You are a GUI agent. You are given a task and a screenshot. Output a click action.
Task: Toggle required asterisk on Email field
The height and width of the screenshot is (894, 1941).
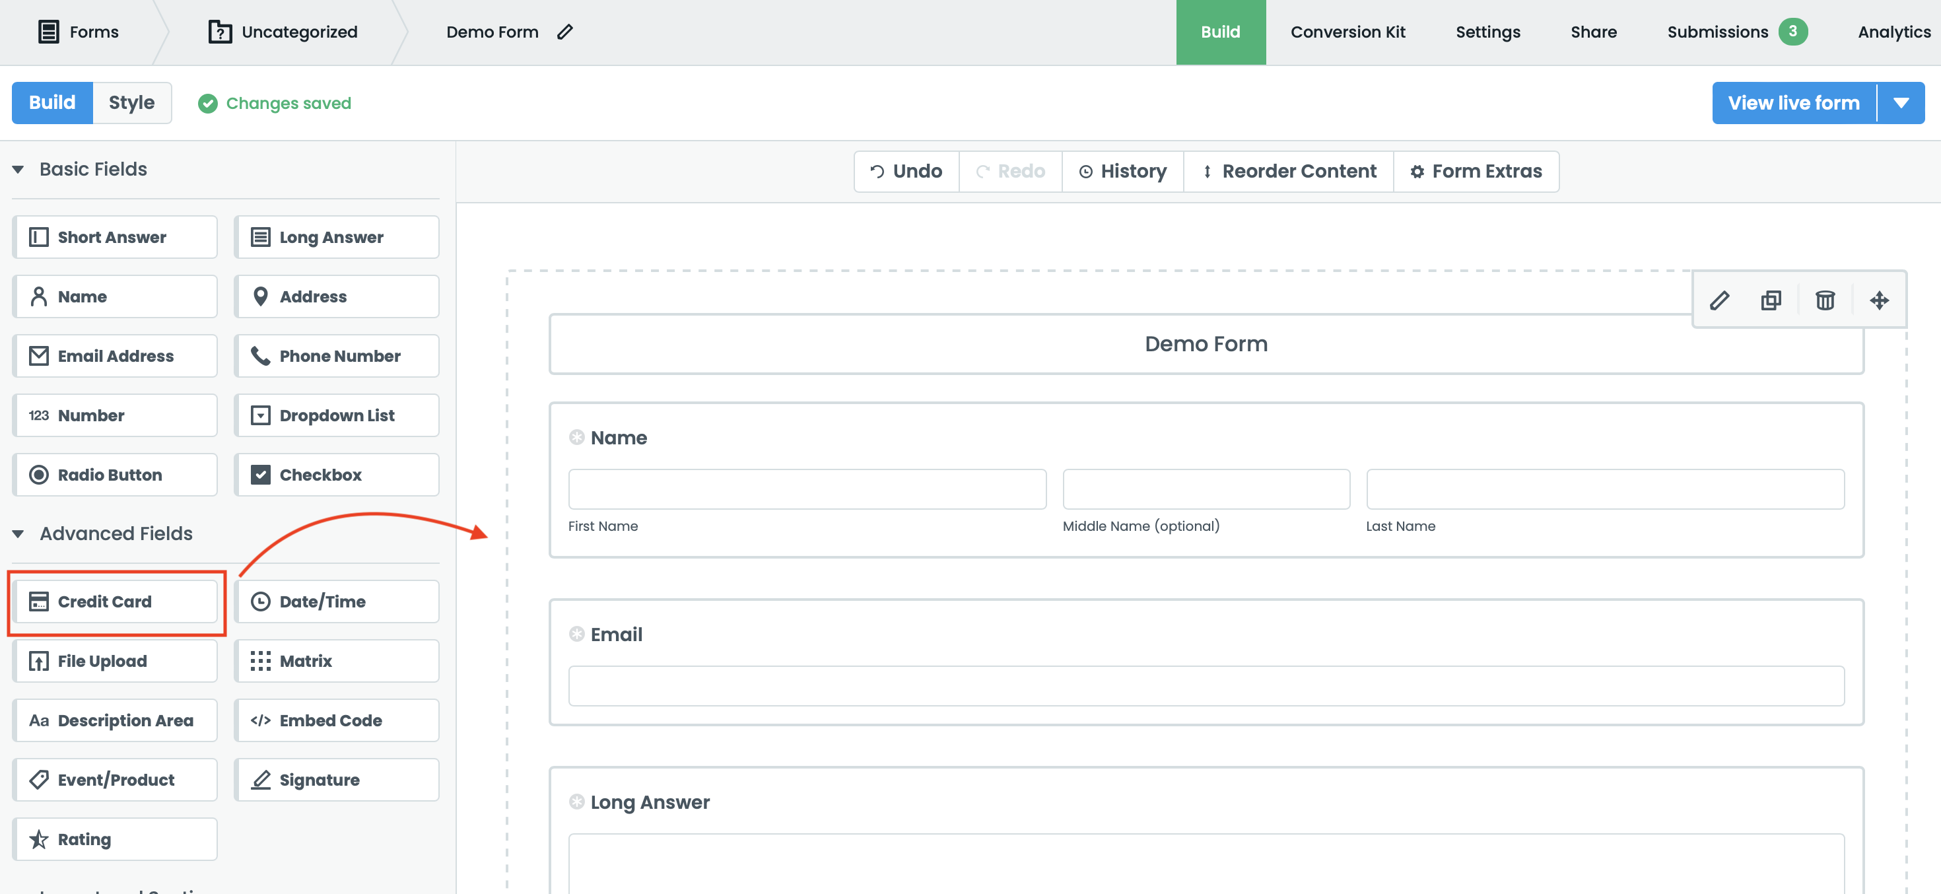click(576, 634)
